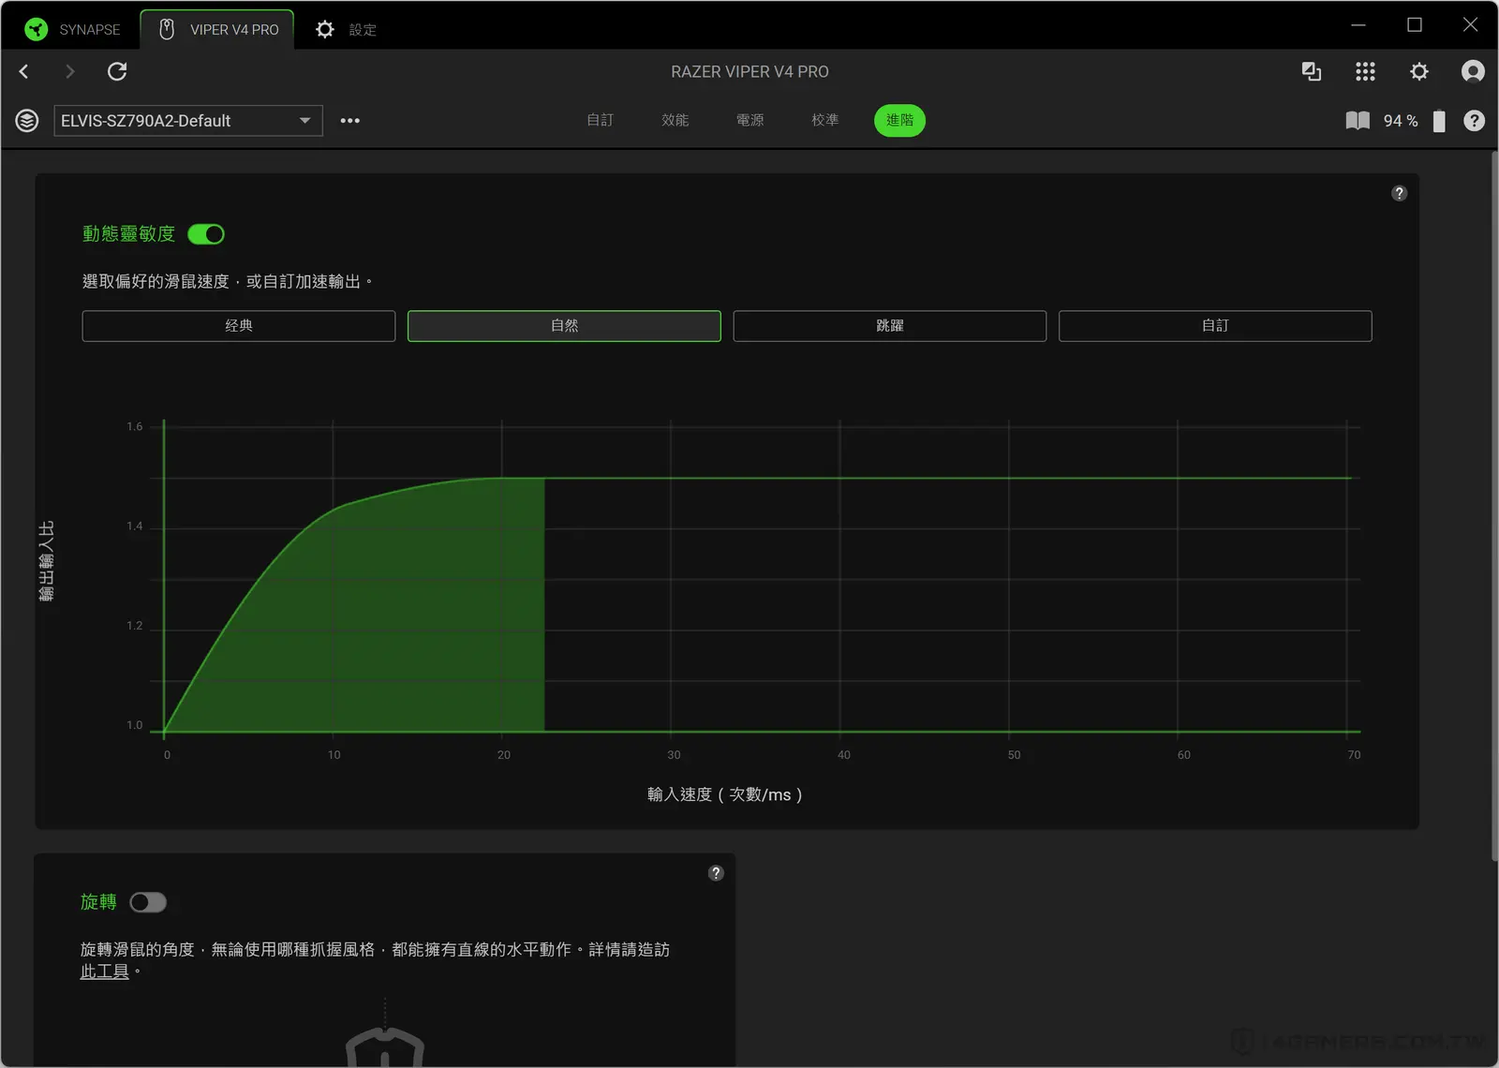Maximize the Synapse window

[x=1415, y=25]
